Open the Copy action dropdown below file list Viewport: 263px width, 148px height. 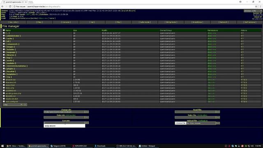[13, 104]
